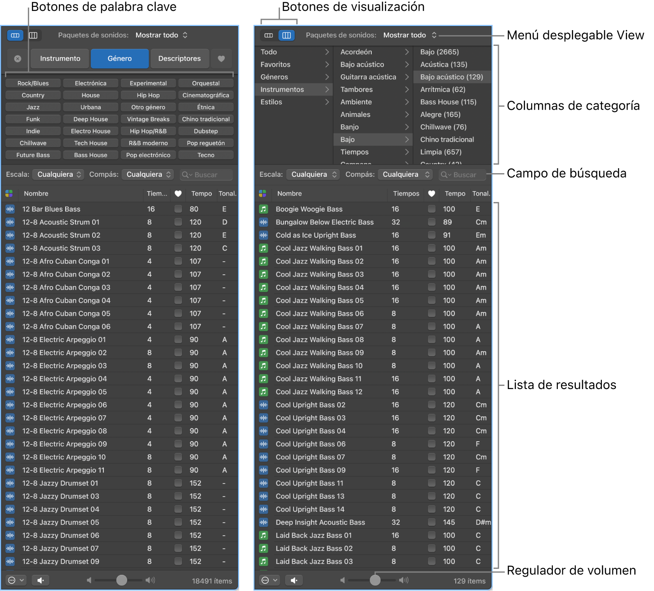The width and height of the screenshot is (654, 591).
Task: Click green loop icon for Laid Back Jazz Bass 01
Action: coord(263,536)
